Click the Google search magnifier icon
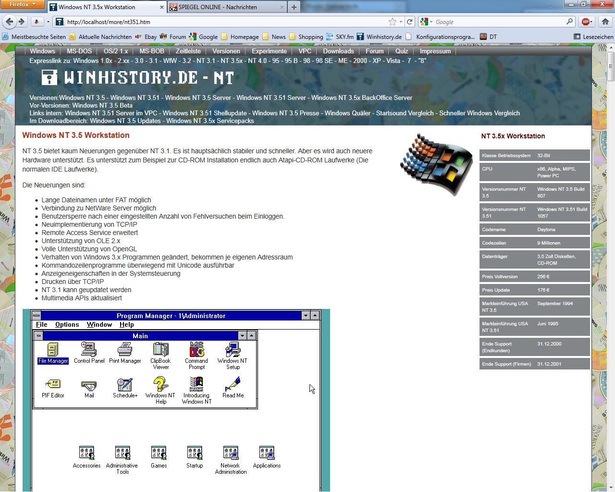This screenshot has width=615, height=492. pos(569,22)
